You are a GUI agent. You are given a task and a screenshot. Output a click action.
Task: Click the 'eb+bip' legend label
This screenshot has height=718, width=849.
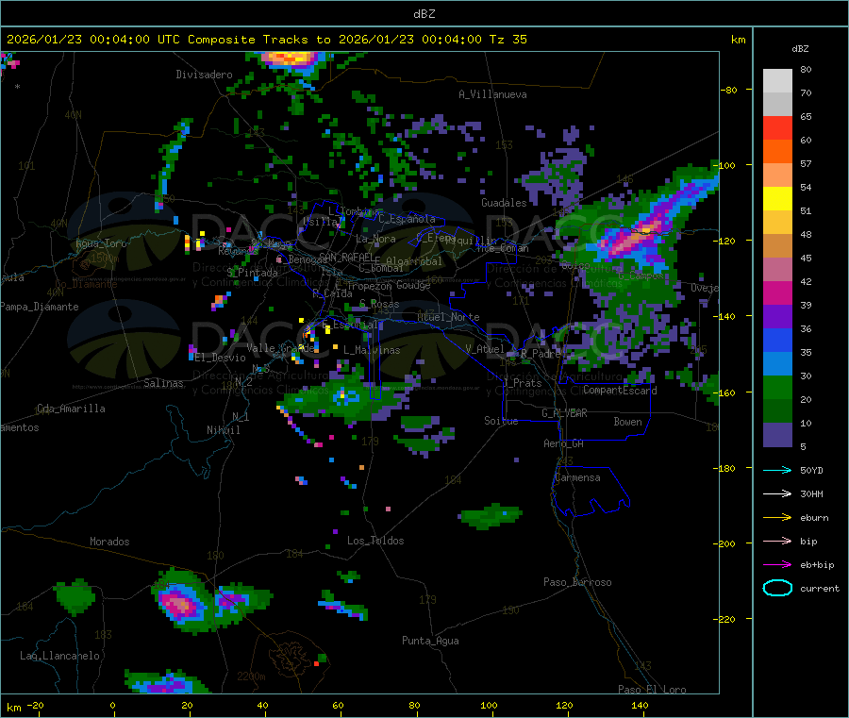[x=817, y=565]
